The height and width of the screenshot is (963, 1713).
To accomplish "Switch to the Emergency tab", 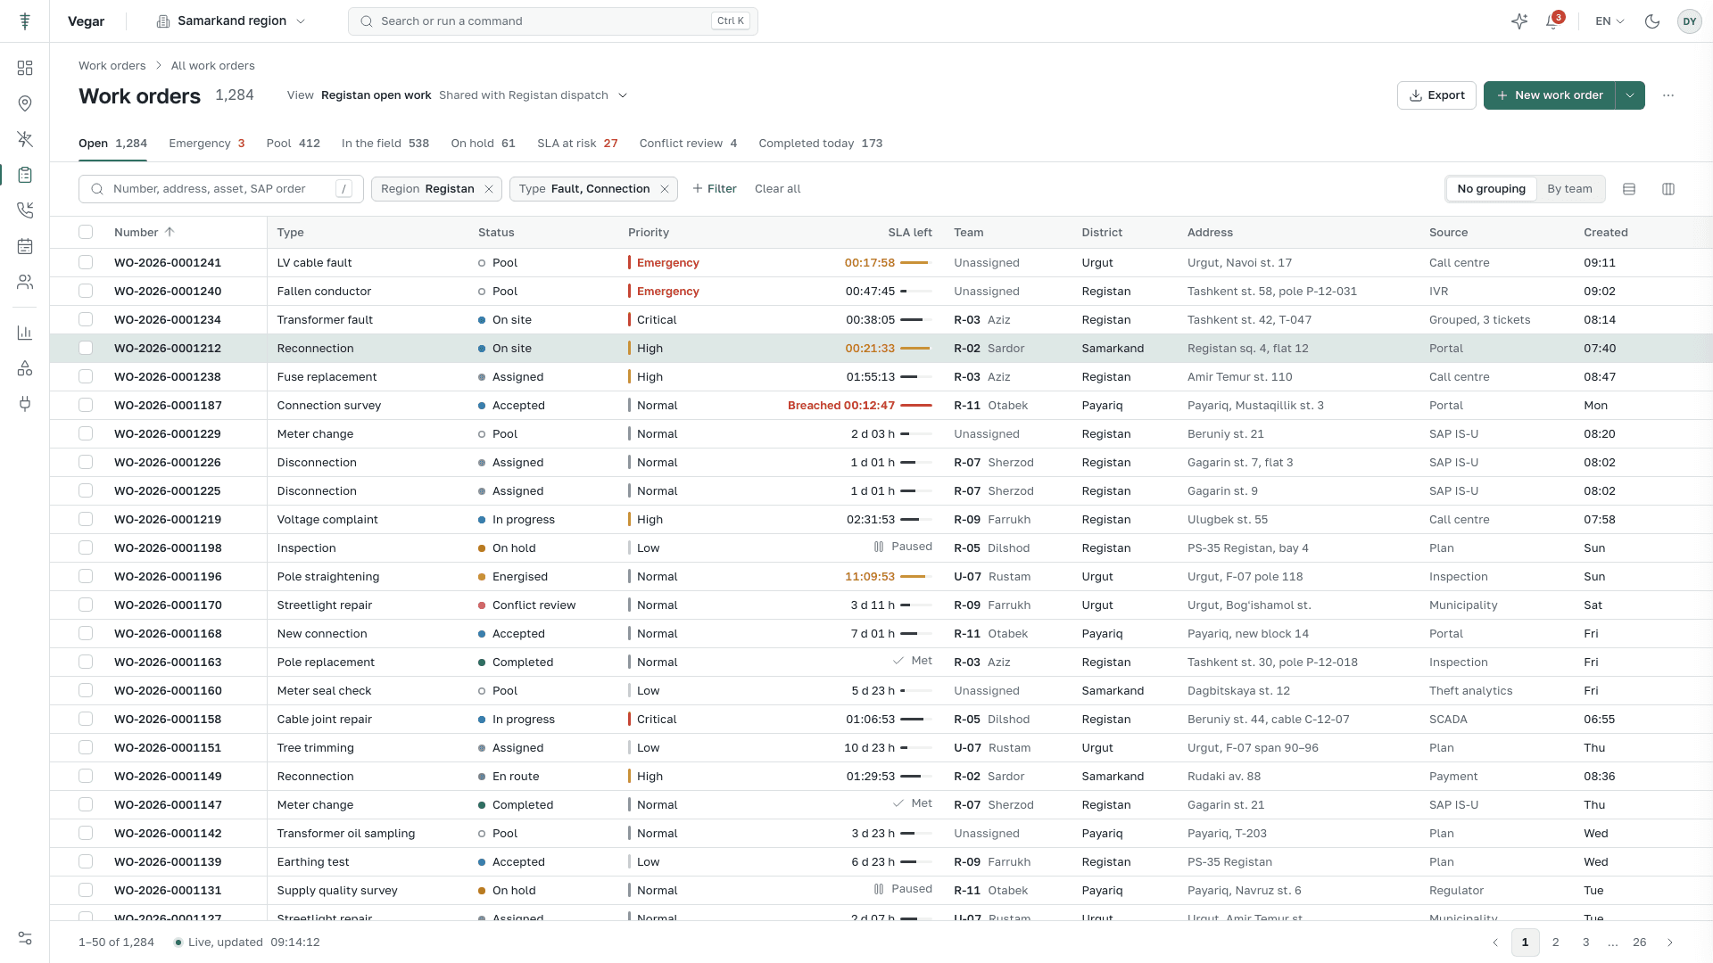I will tap(206, 144).
